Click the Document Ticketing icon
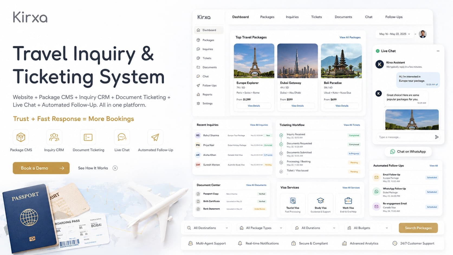This screenshot has height=255, width=453. tap(88, 137)
